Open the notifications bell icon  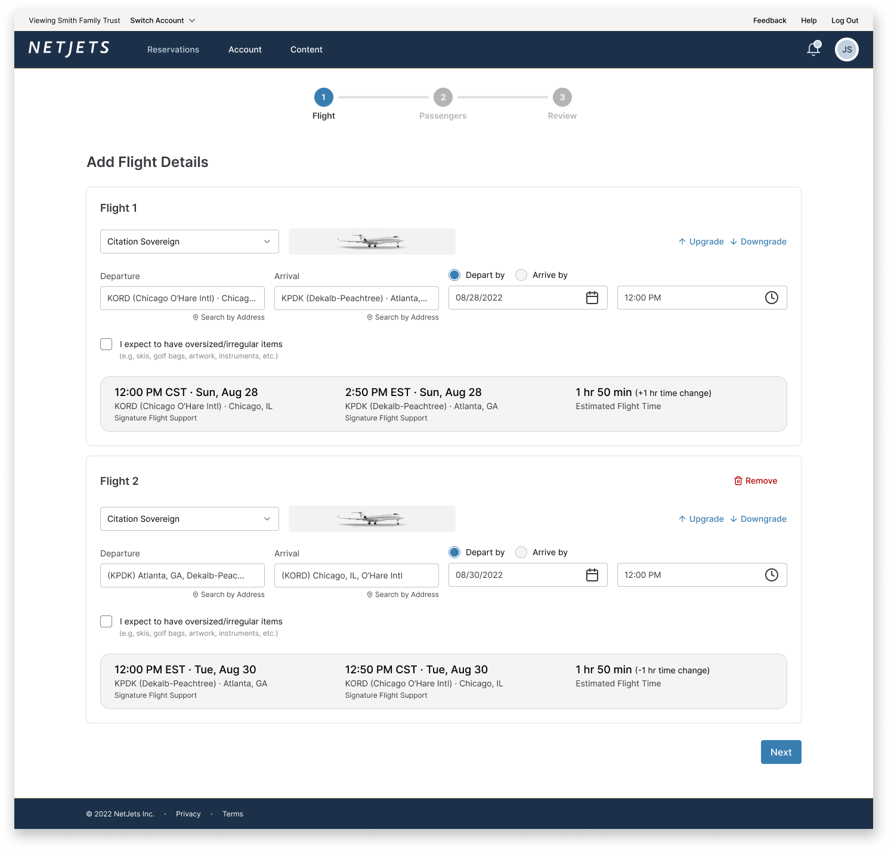click(813, 49)
